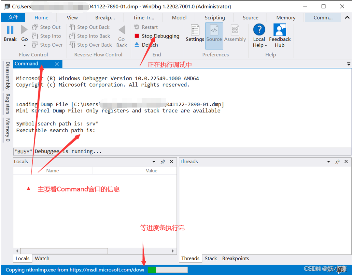This screenshot has width=352, height=275.
Task: Click the WinDbg title bar app icon
Action: coord(7,6)
